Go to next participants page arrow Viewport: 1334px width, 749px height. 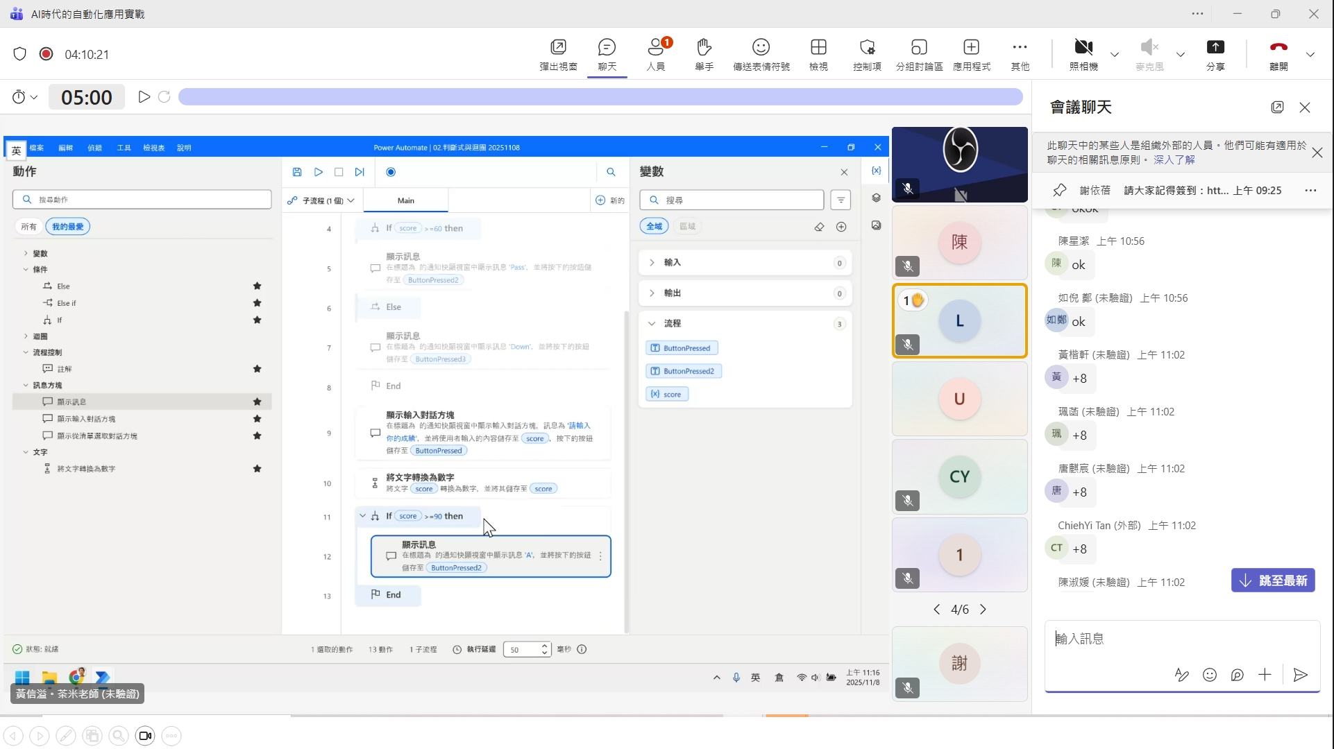click(983, 610)
